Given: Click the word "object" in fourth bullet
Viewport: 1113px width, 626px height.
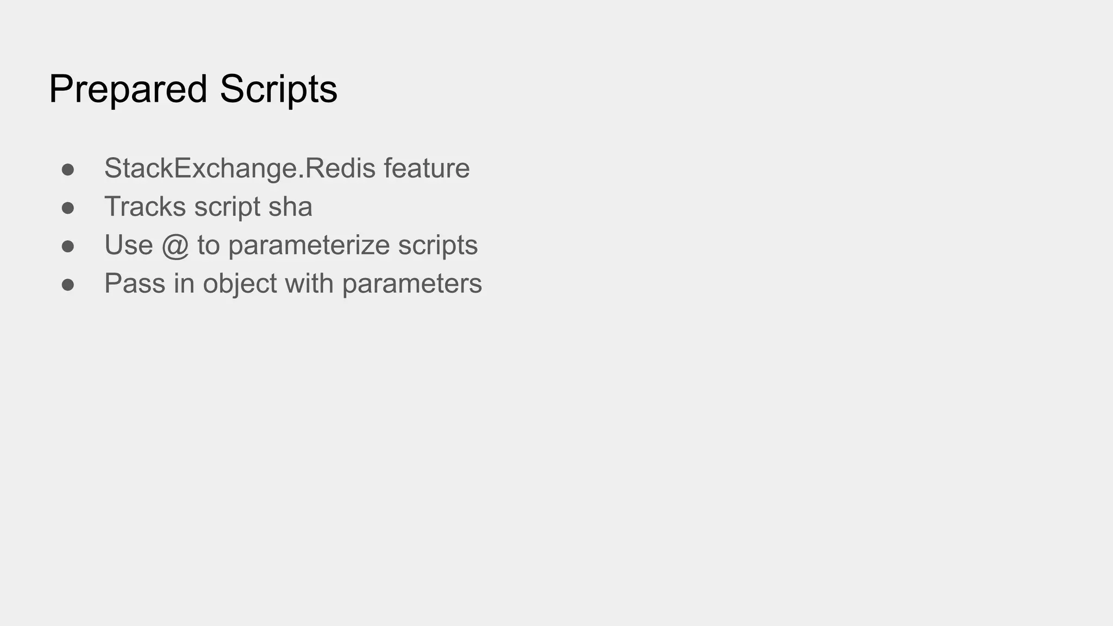Looking at the screenshot, I should [x=240, y=284].
